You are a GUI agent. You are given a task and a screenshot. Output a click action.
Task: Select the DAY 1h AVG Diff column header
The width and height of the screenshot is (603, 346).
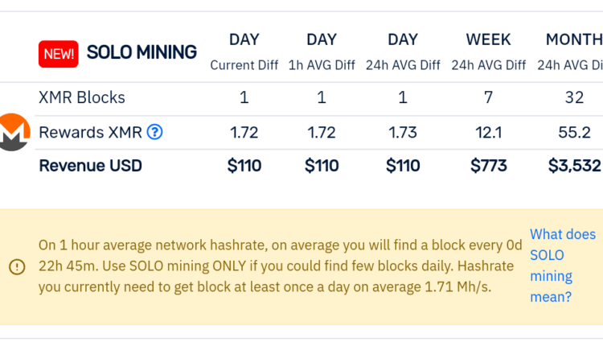point(321,51)
